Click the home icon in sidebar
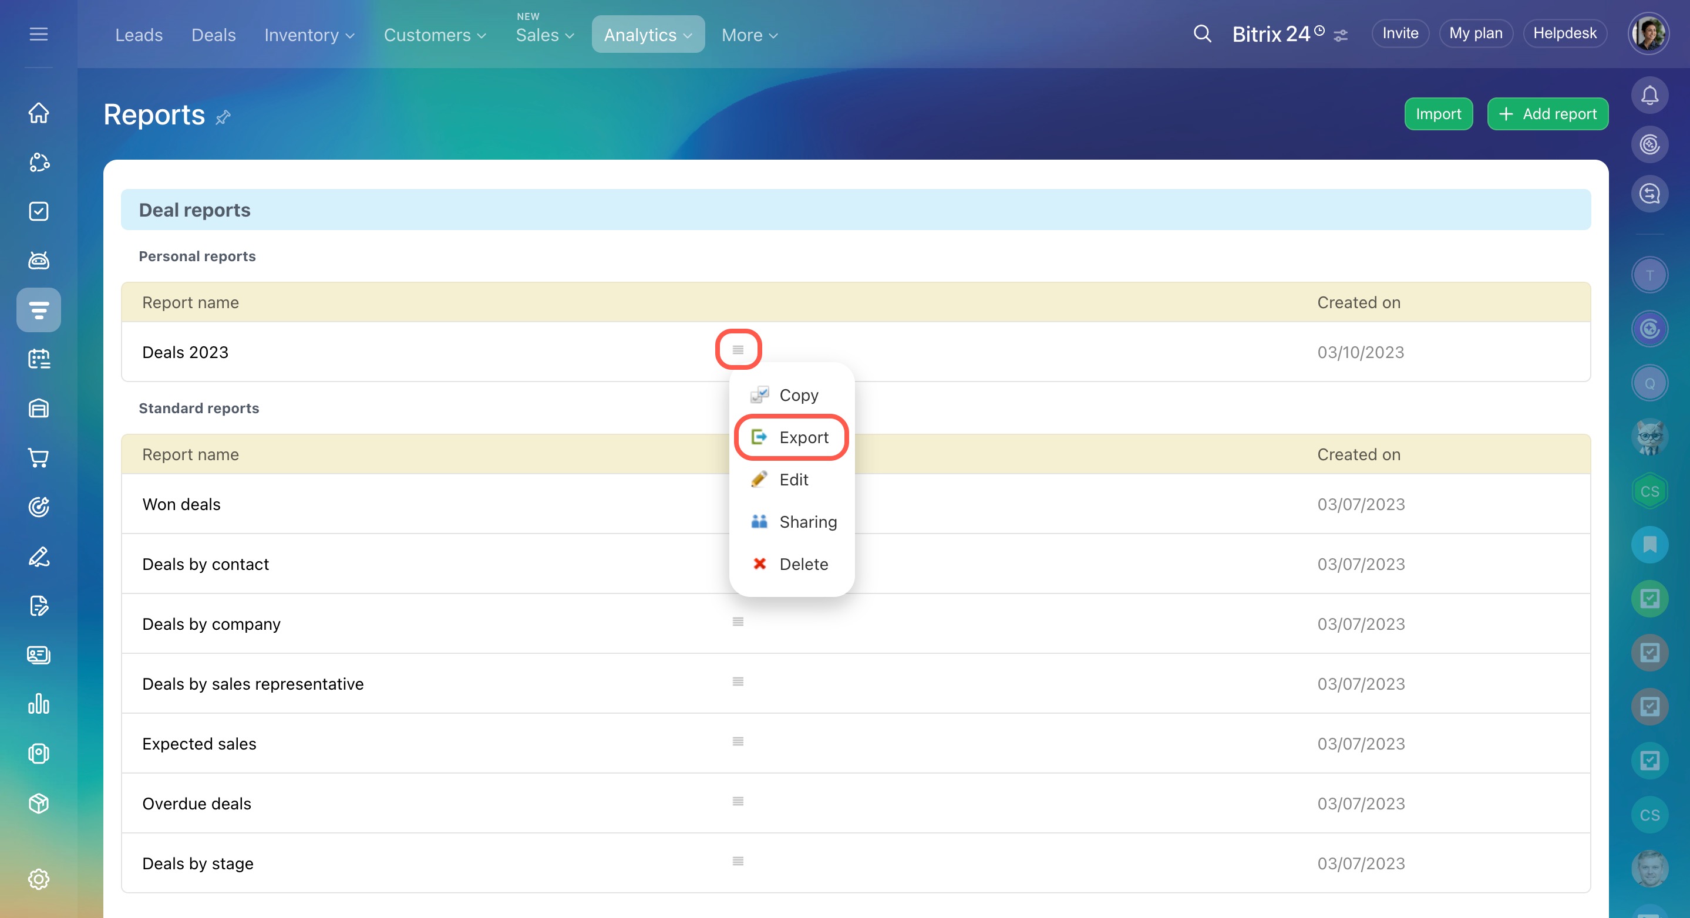 click(39, 113)
